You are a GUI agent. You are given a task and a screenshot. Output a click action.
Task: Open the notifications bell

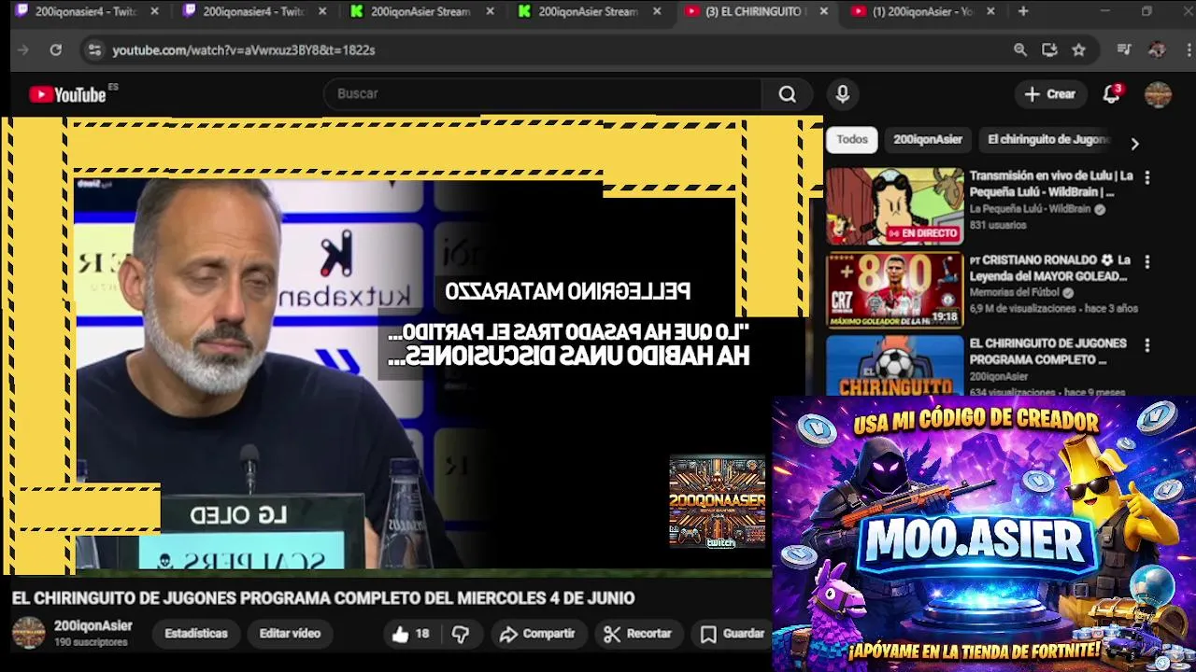point(1111,94)
